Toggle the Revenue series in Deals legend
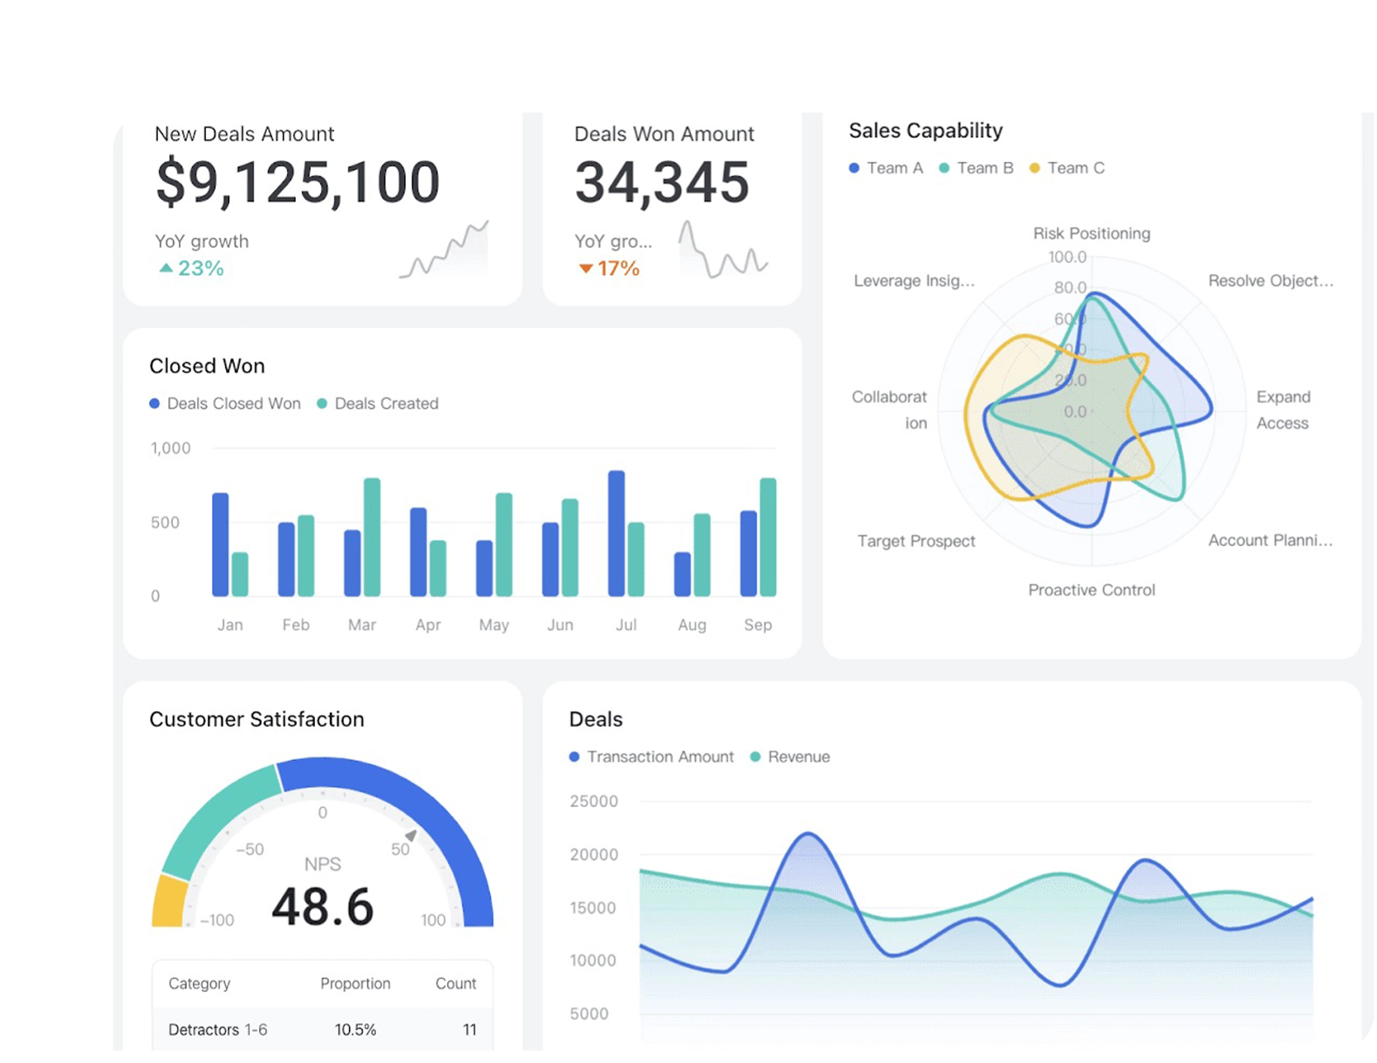The image size is (1377, 1063). click(755, 756)
